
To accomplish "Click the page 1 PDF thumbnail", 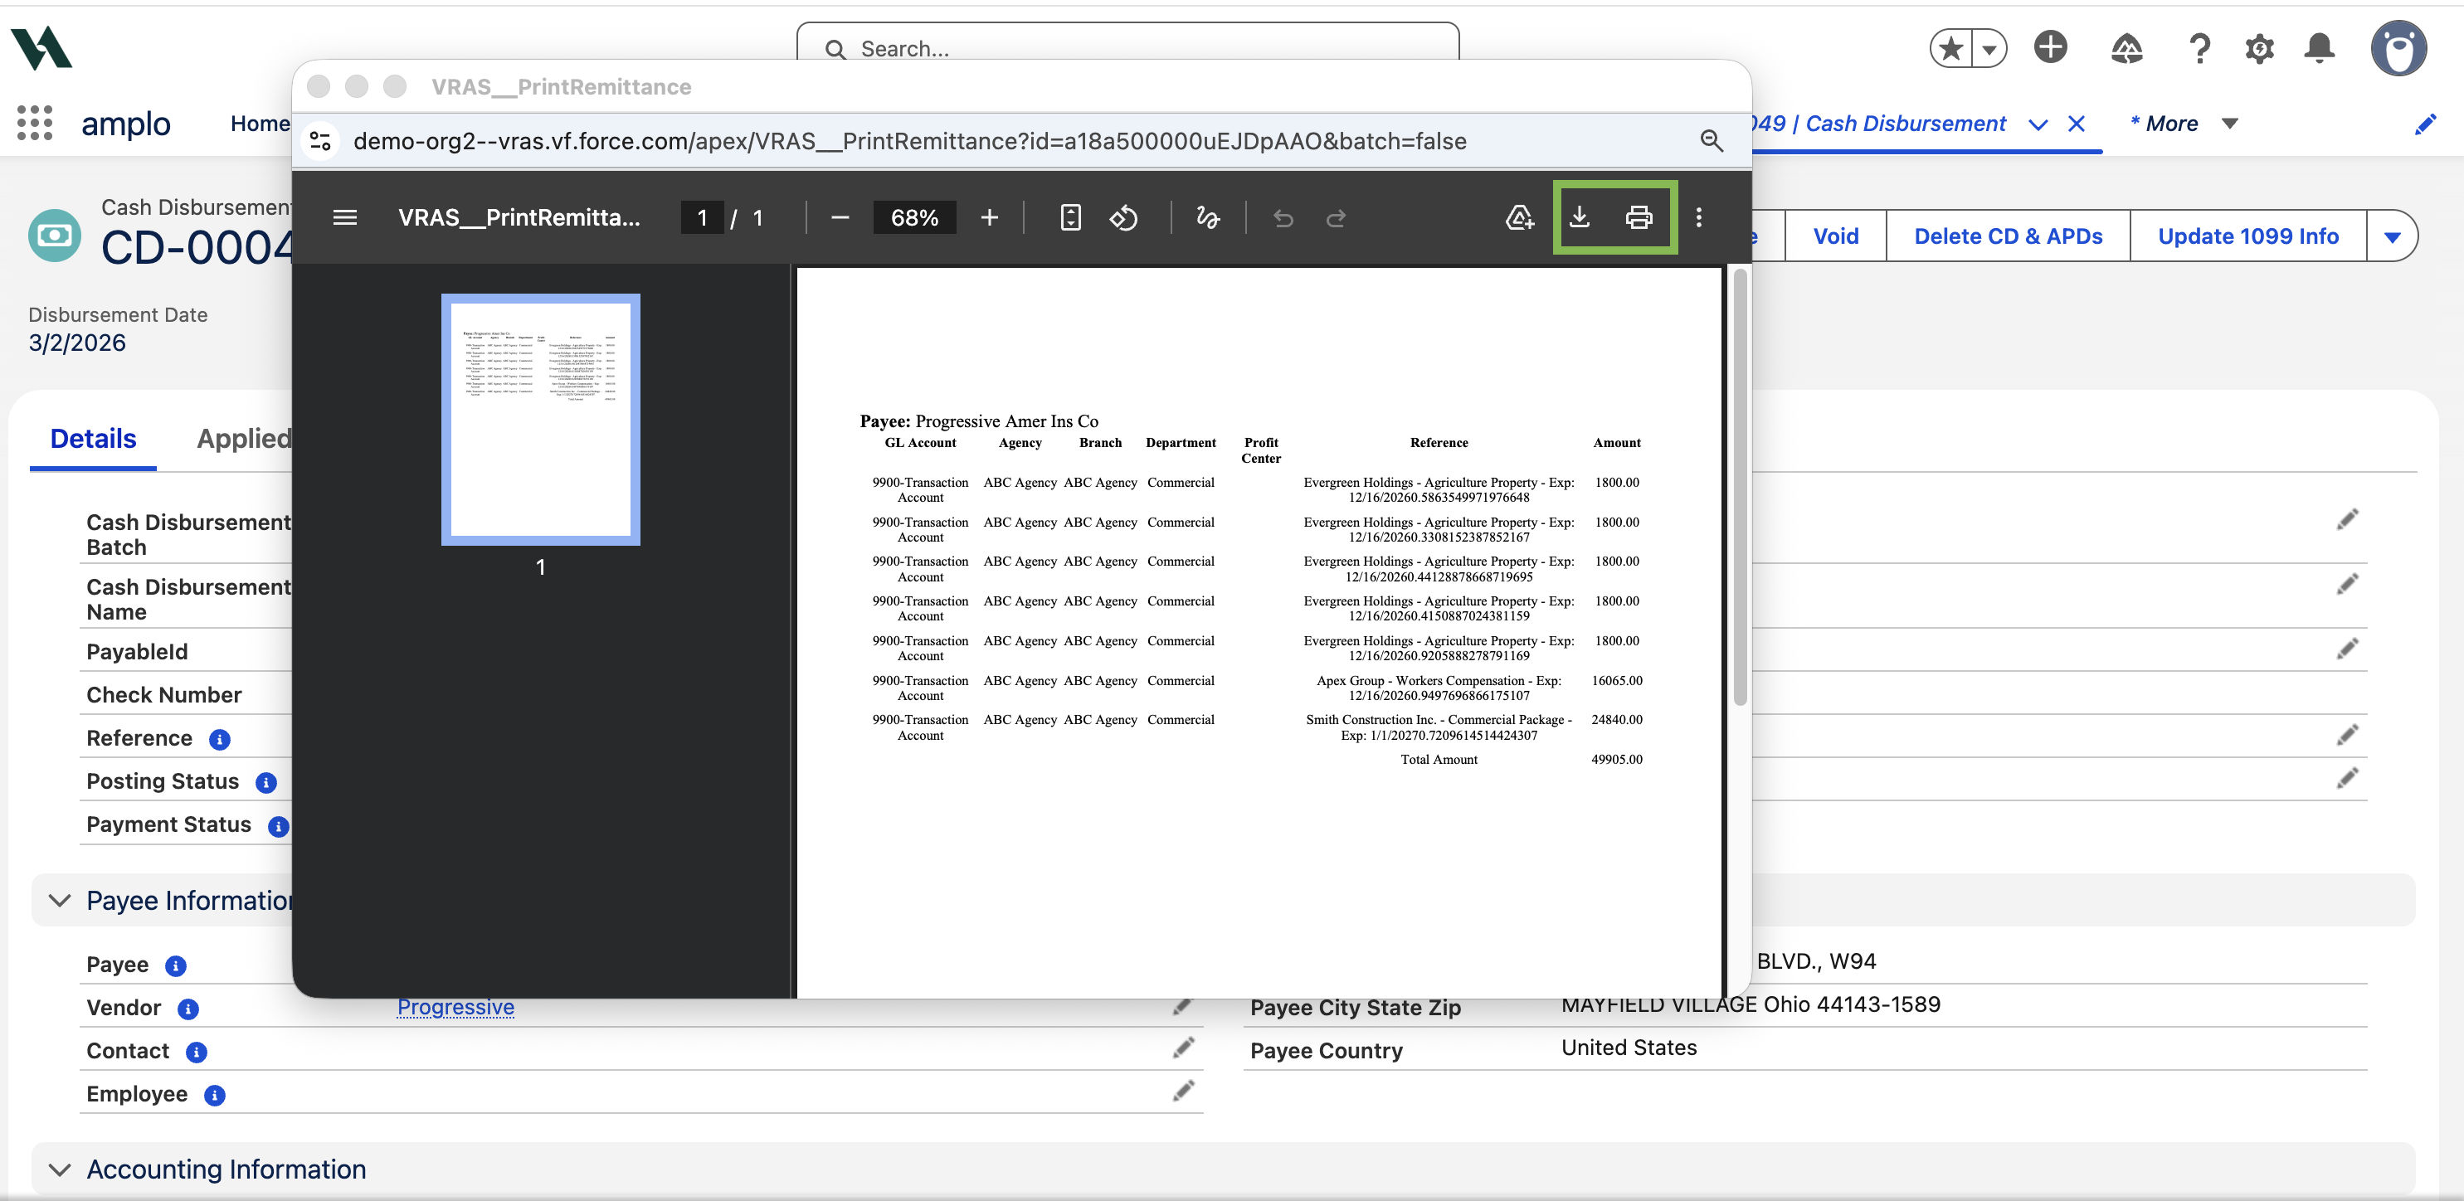I will tap(540, 420).
